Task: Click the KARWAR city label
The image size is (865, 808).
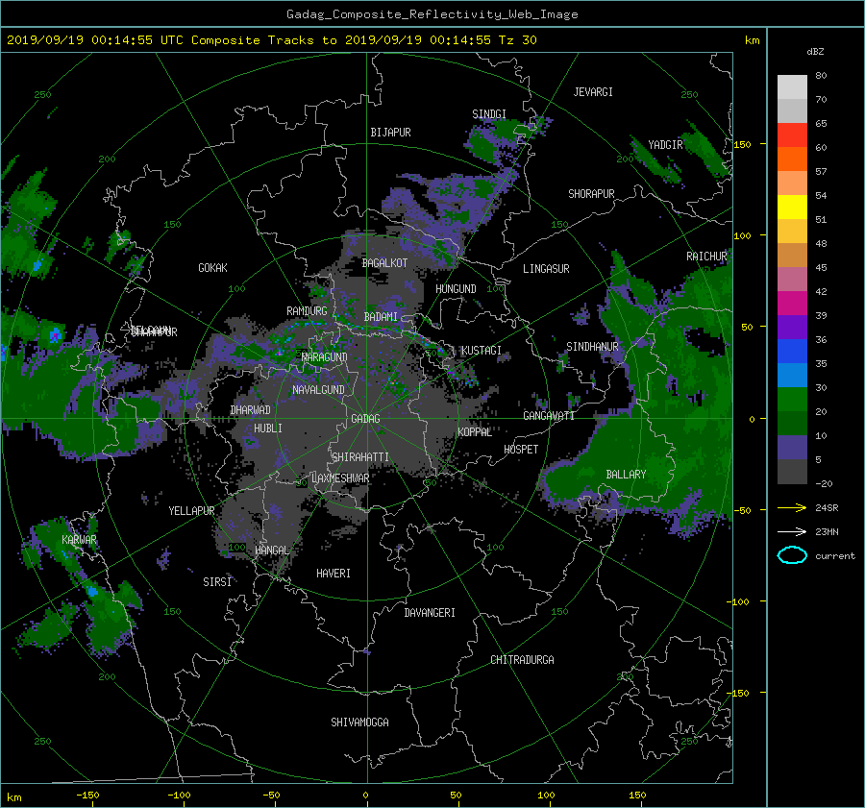Action: click(79, 540)
